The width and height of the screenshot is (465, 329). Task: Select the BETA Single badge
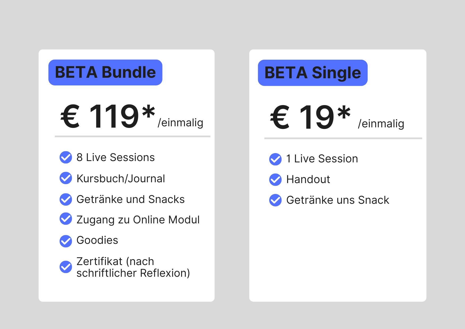click(313, 73)
